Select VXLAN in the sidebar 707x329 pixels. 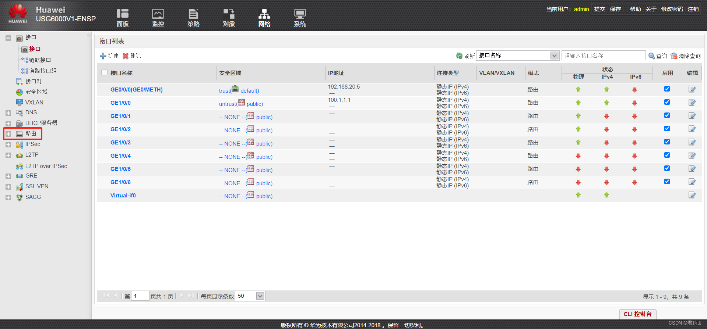click(34, 102)
